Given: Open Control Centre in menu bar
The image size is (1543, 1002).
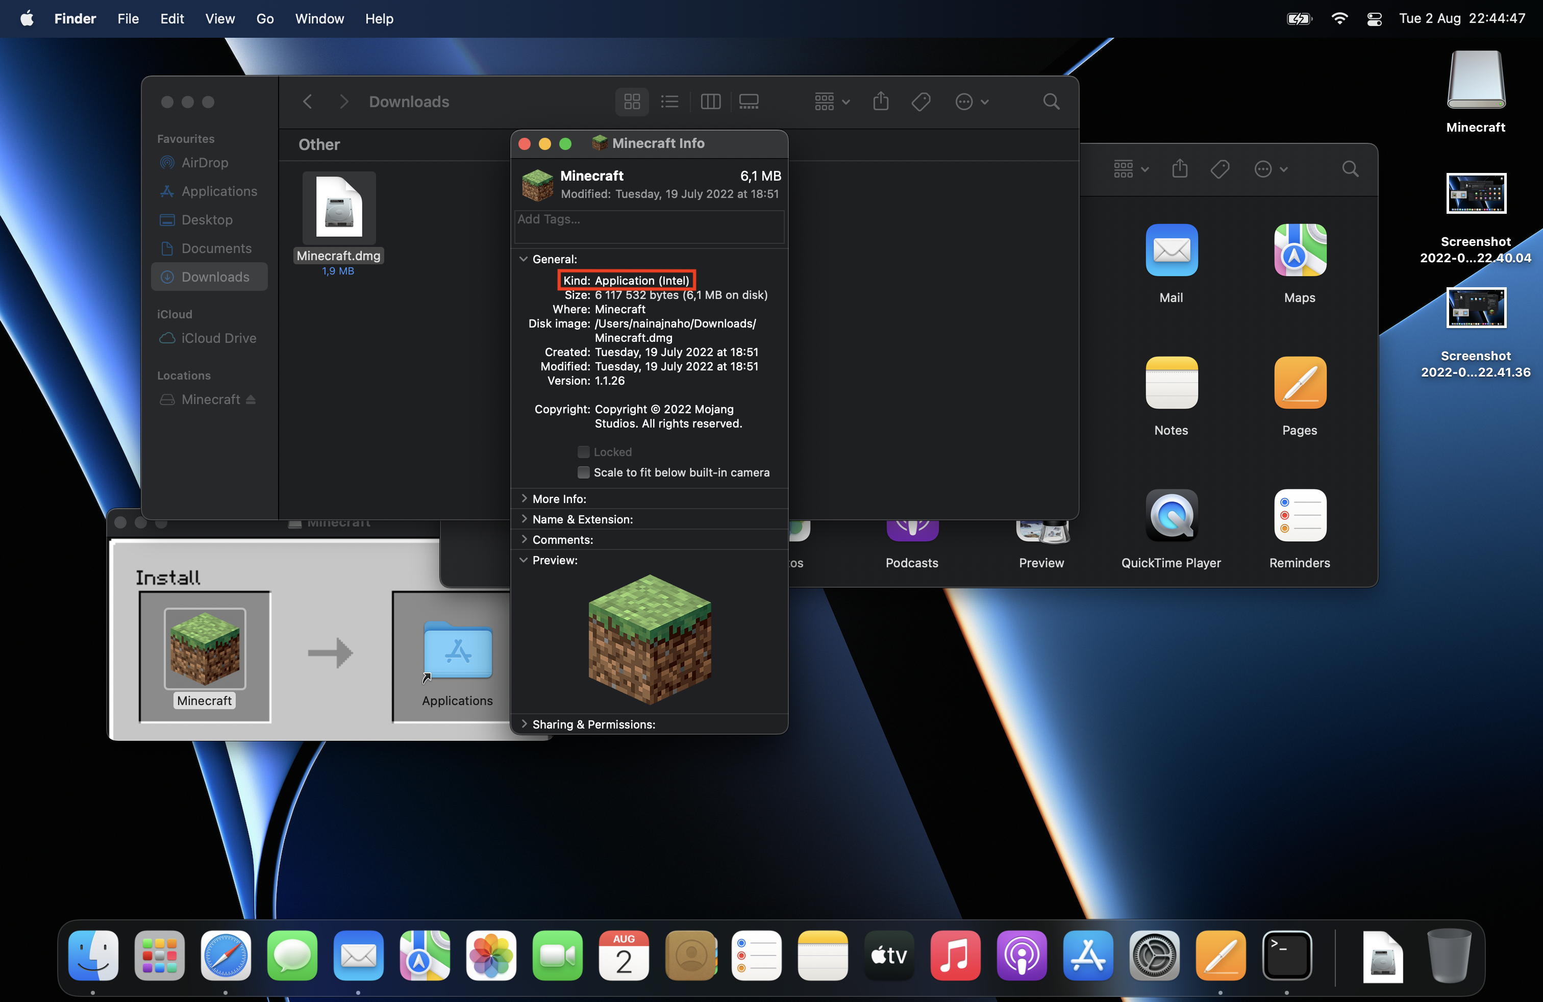Looking at the screenshot, I should (1374, 19).
